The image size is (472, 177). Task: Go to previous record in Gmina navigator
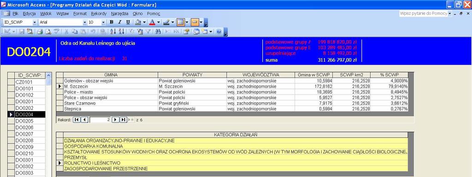click(85, 120)
